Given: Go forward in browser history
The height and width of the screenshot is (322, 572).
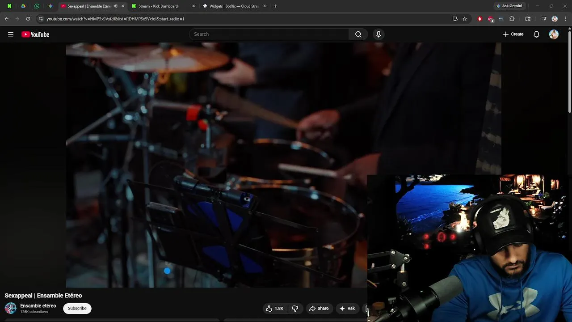Looking at the screenshot, I should pyautogui.click(x=17, y=19).
